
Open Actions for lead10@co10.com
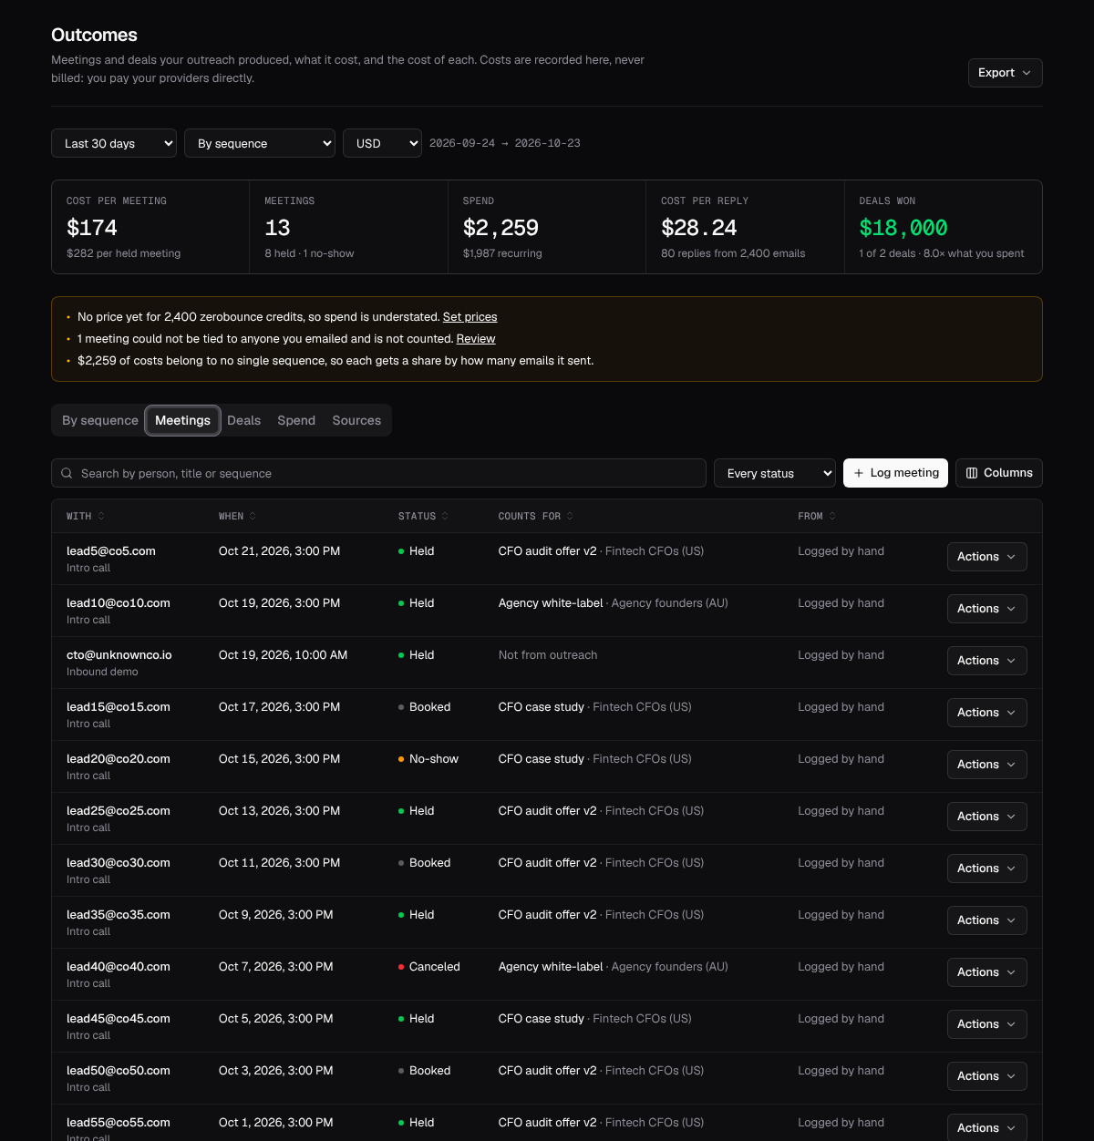(x=987, y=609)
